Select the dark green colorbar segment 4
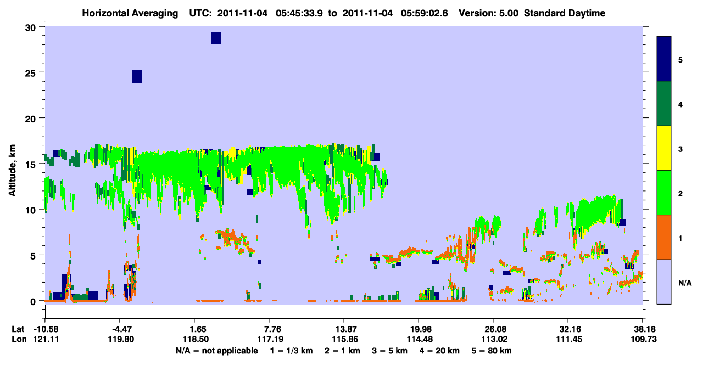Image resolution: width=714 pixels, height=366 pixels. (664, 104)
